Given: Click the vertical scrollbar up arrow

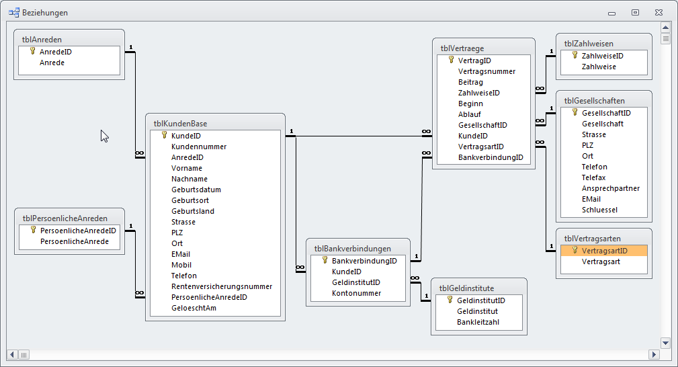Looking at the screenshot, I should 665,28.
